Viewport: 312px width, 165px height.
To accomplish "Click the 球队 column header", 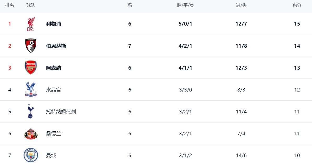I will tap(31, 5).
